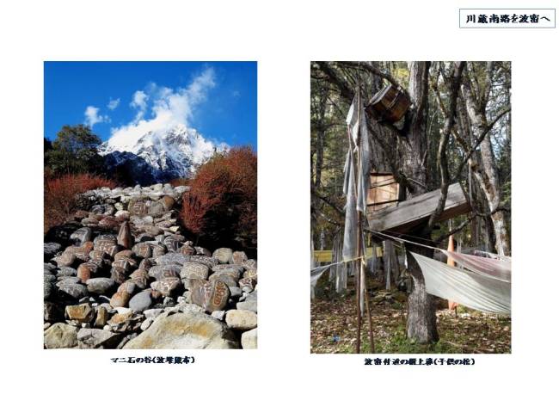Screen dimensions: 559x419
Task: Click the 波密付近 caption under right photo
Action: [420, 361]
